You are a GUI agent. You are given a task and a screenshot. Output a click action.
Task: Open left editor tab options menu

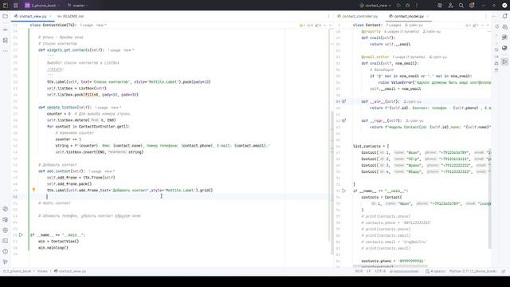tap(328, 16)
